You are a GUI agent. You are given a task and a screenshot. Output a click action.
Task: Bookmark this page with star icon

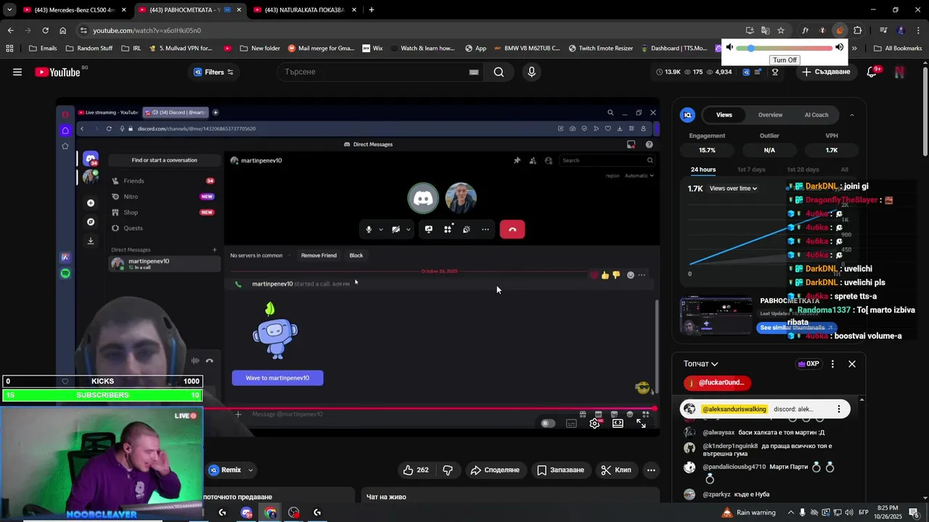(x=781, y=30)
